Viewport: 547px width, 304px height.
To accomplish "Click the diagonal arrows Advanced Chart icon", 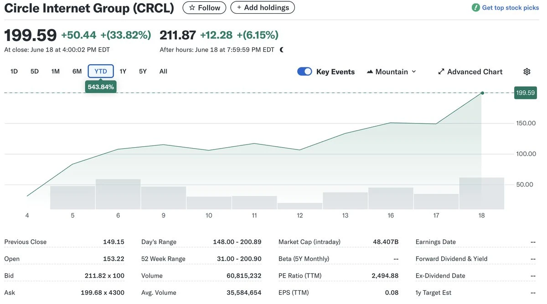I will coord(441,71).
